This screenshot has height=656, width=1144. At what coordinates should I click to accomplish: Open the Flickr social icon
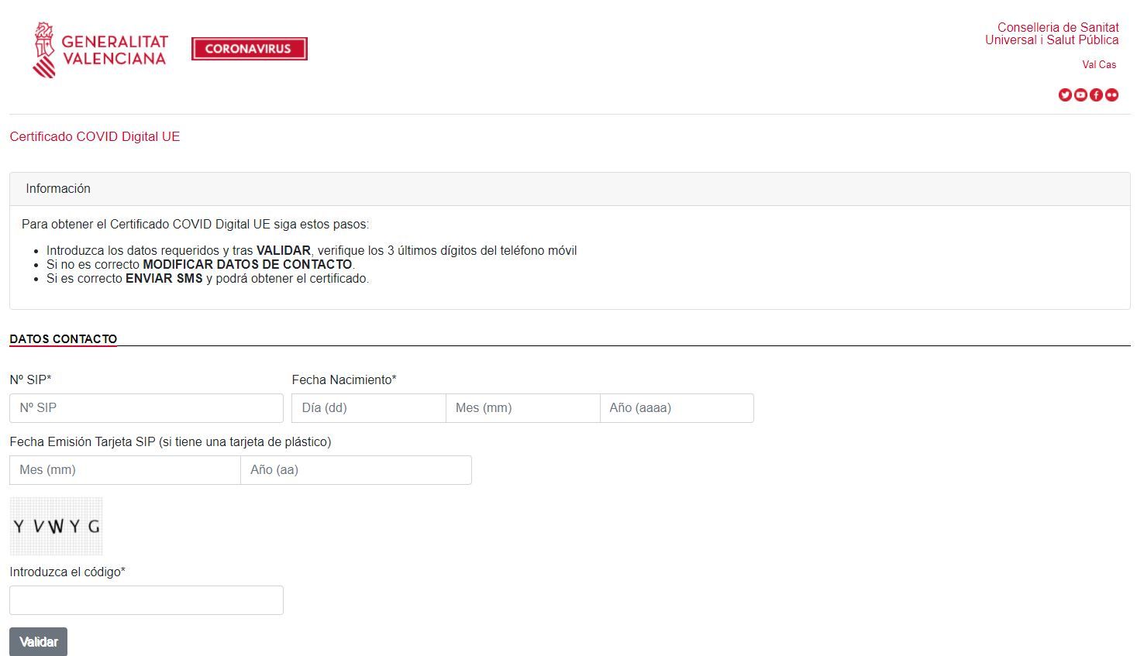pos(1111,95)
